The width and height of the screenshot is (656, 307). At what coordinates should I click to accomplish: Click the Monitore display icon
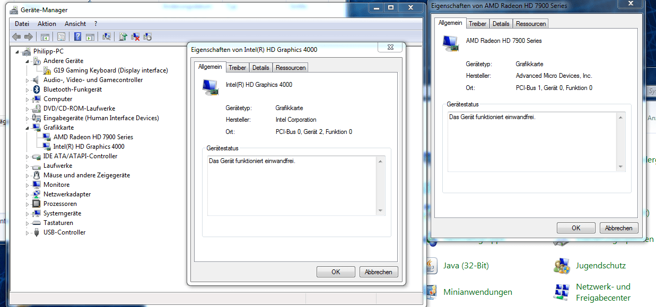coord(37,185)
